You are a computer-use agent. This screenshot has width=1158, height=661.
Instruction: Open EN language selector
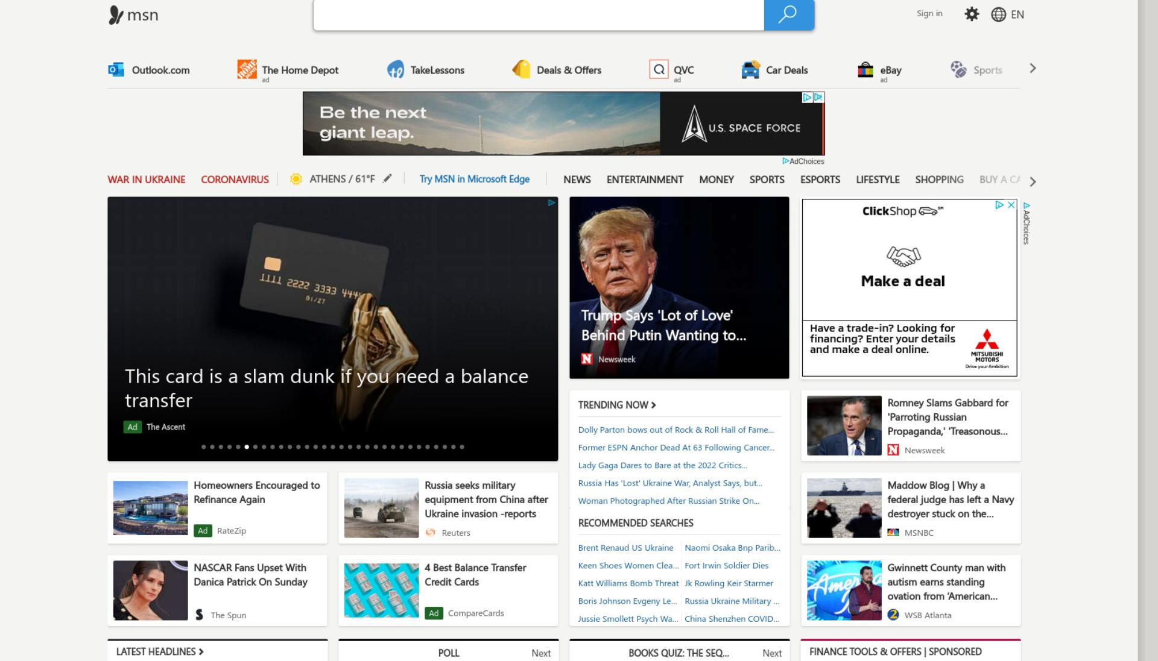[x=1017, y=14]
